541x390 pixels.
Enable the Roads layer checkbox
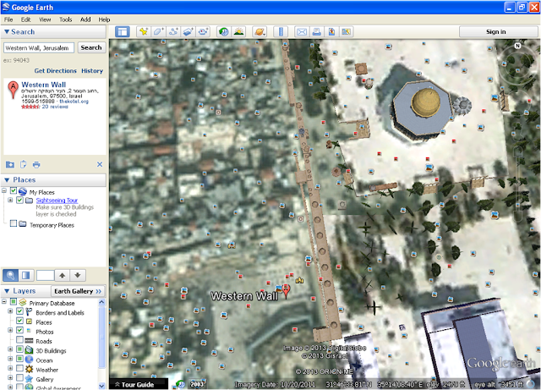[19, 340]
